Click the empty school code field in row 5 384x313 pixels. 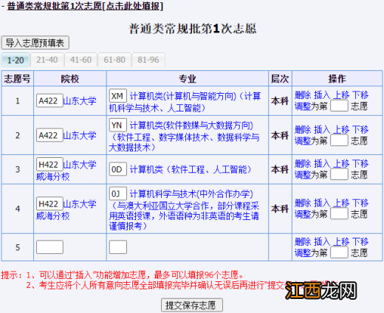[49, 247]
